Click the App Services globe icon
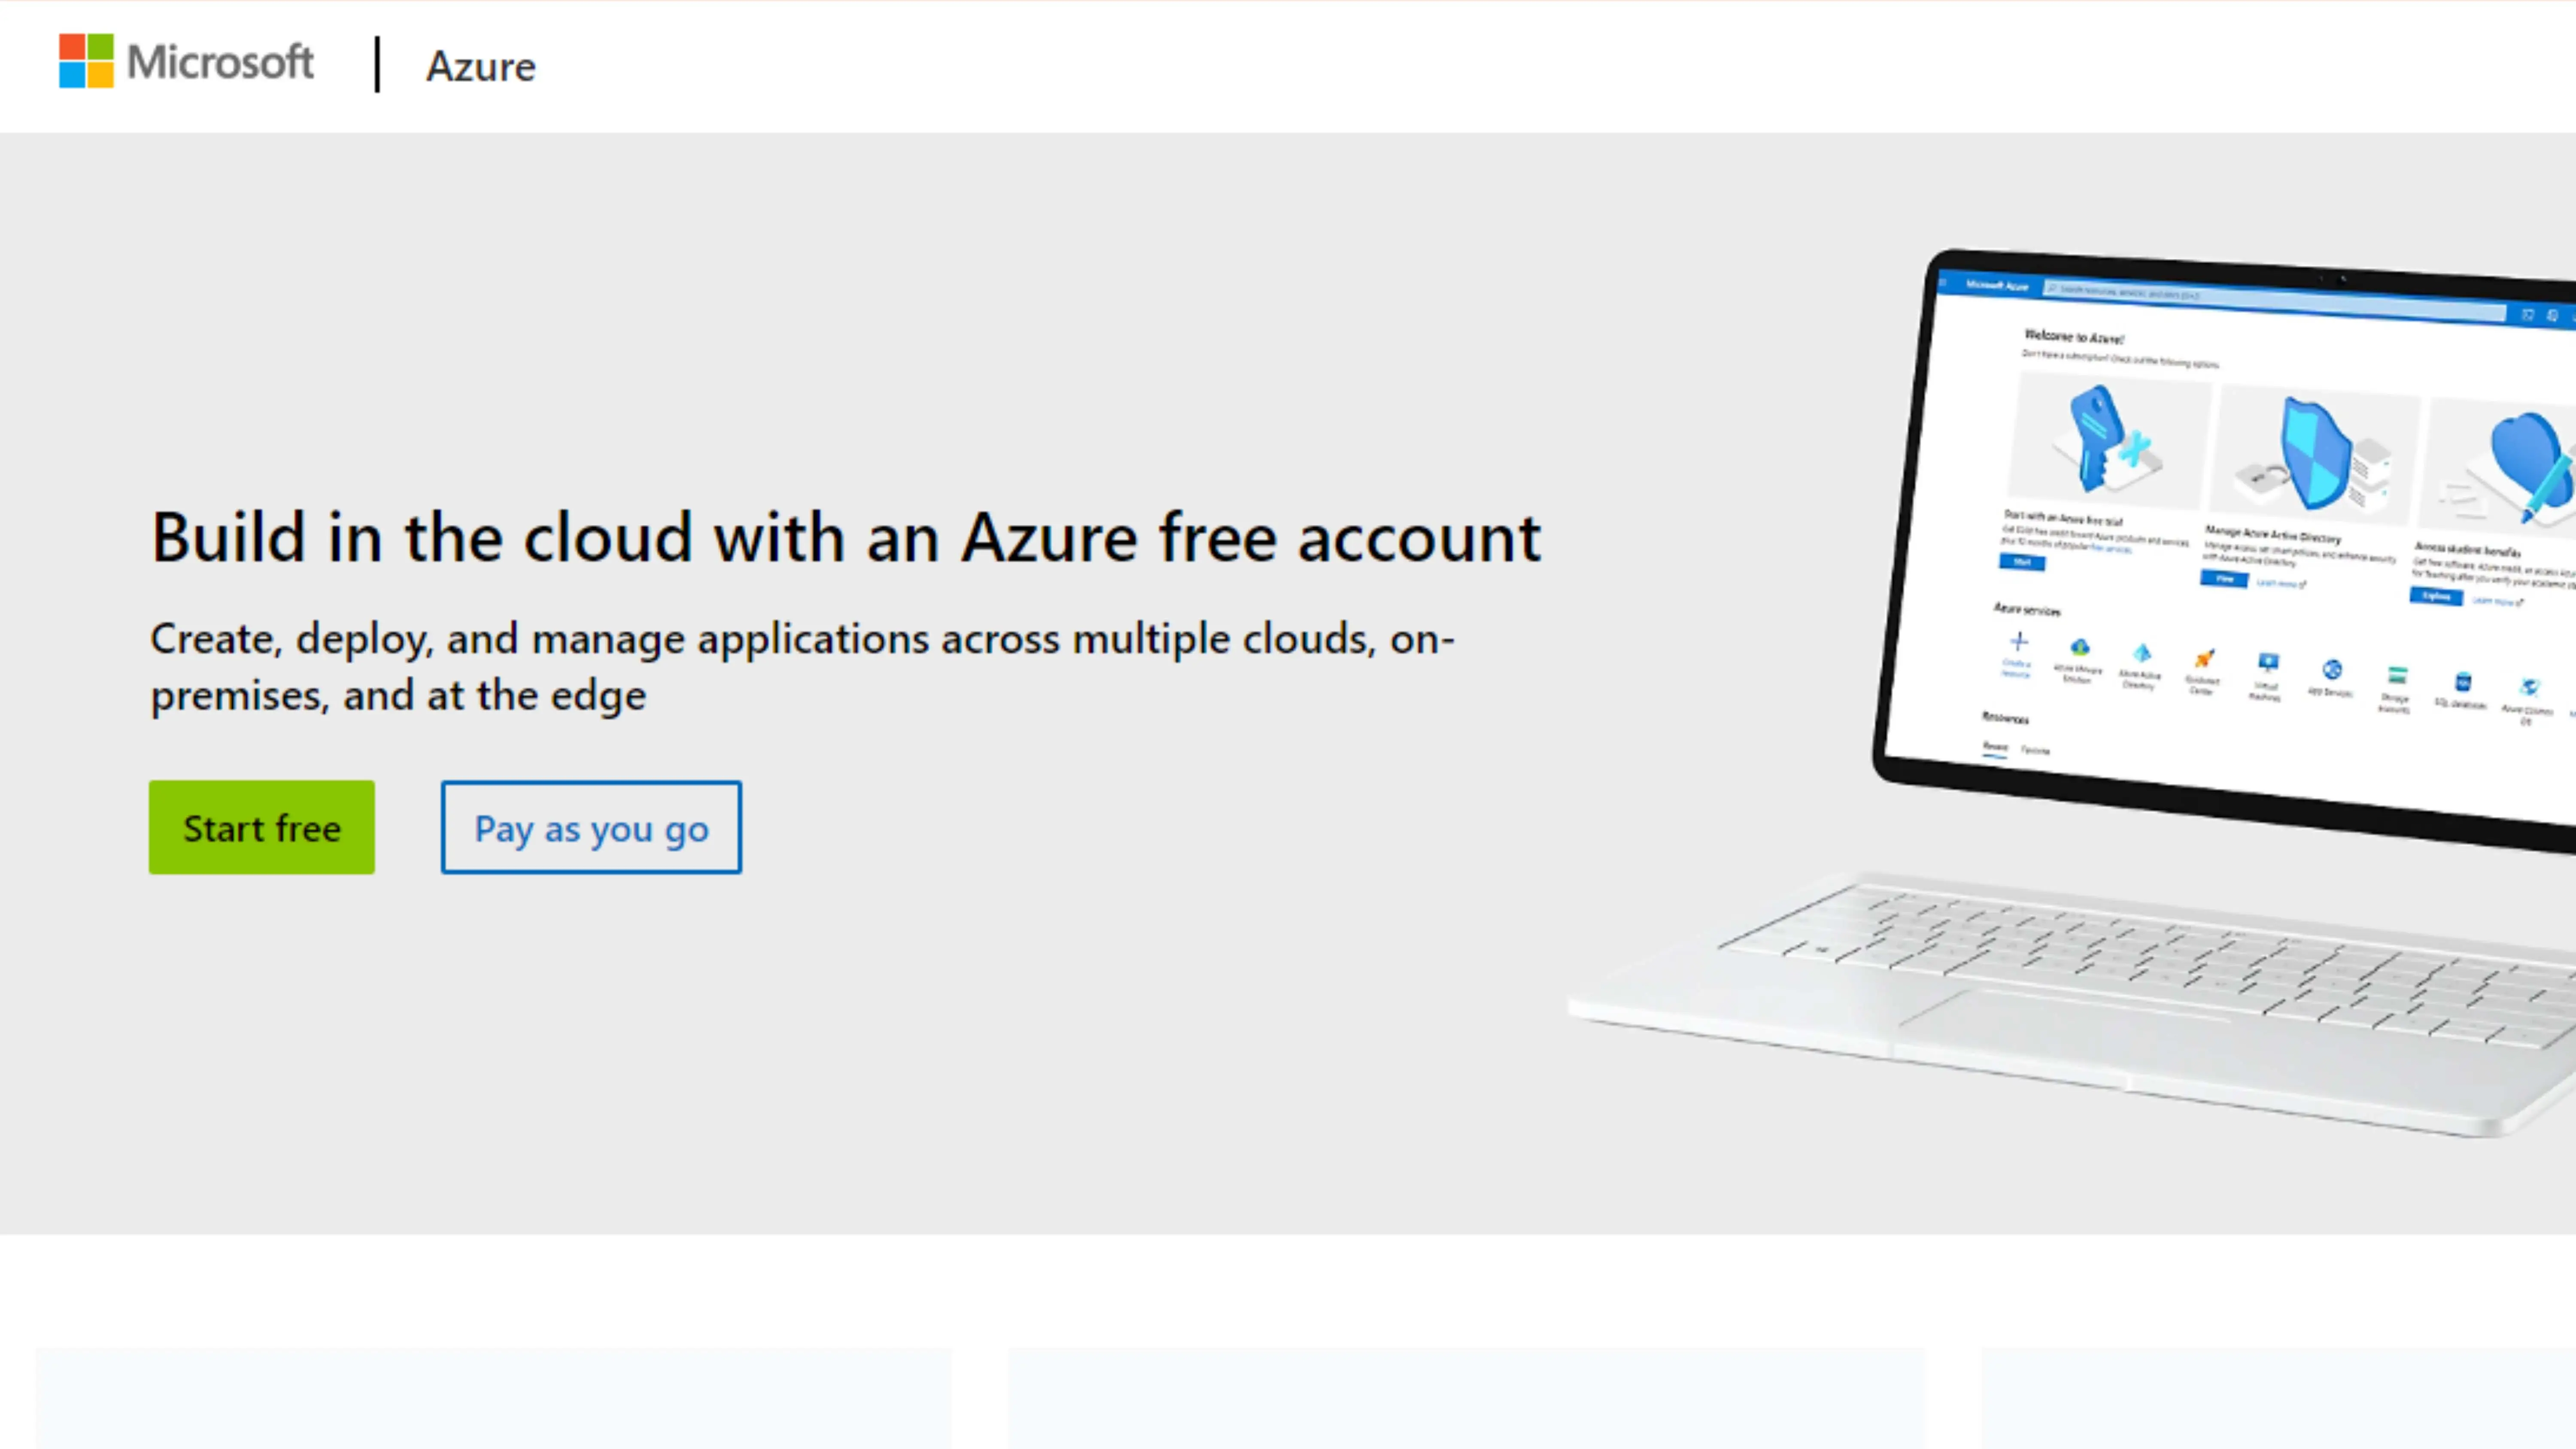Image resolution: width=2576 pixels, height=1449 pixels. pyautogui.click(x=2332, y=669)
